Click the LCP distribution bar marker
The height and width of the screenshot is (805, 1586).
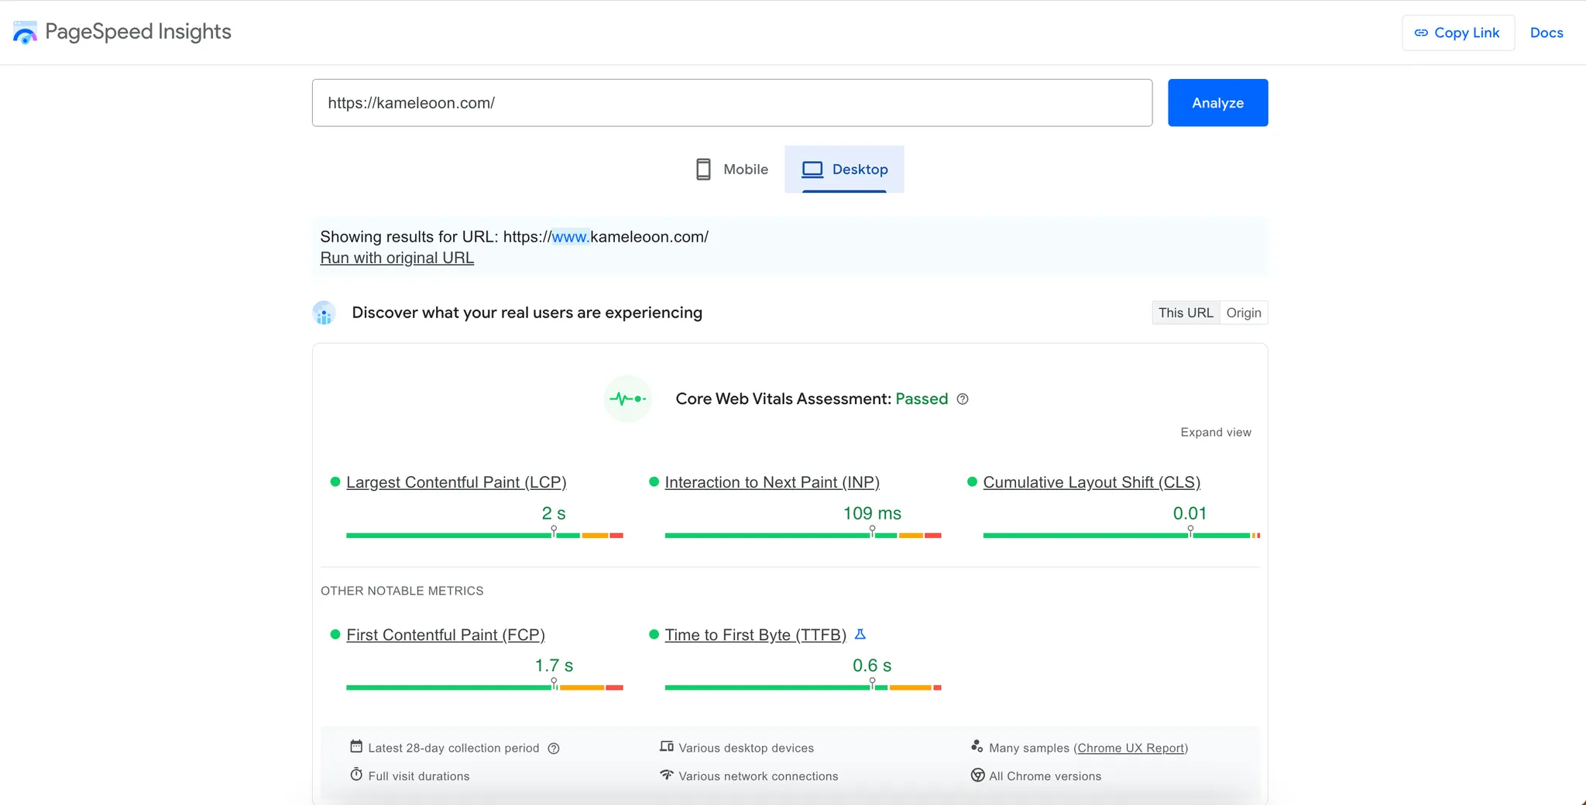[554, 532]
